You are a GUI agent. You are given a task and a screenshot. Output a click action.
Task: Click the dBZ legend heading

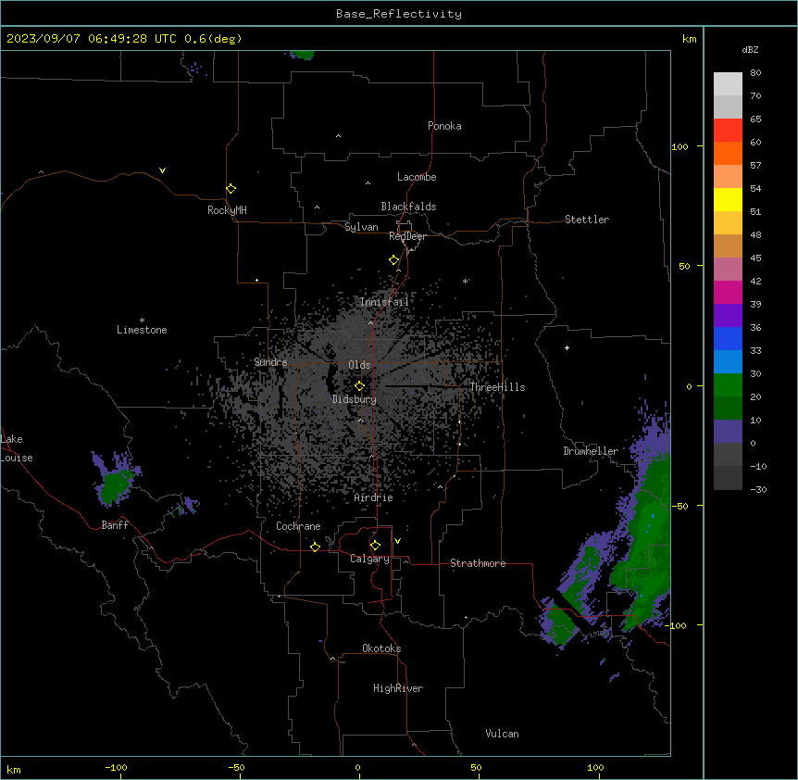point(750,49)
